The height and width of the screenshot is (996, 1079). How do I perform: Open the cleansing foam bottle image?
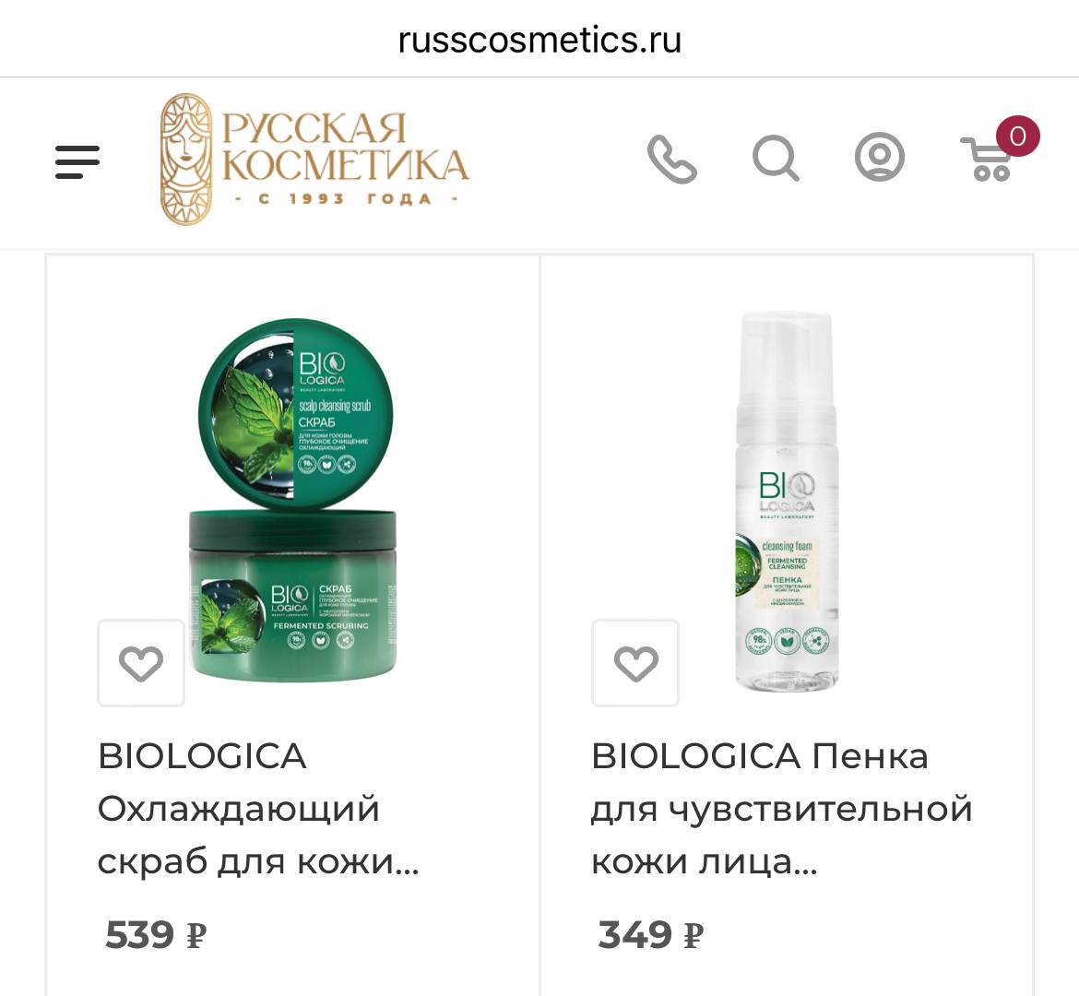(x=787, y=502)
